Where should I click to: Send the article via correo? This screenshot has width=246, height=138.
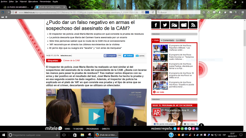(140, 56)
